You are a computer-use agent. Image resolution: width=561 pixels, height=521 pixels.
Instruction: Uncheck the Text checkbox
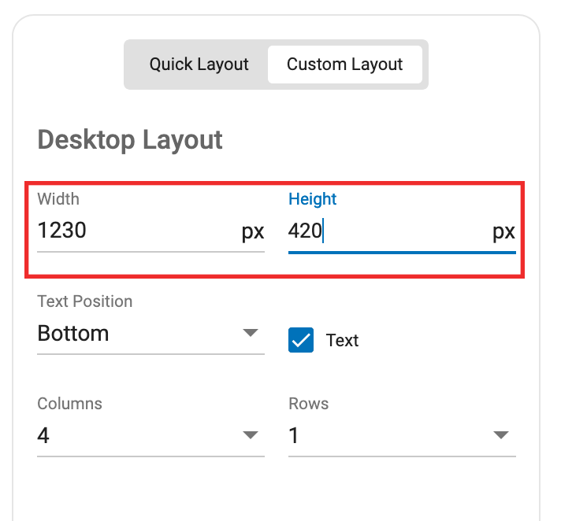(x=301, y=340)
